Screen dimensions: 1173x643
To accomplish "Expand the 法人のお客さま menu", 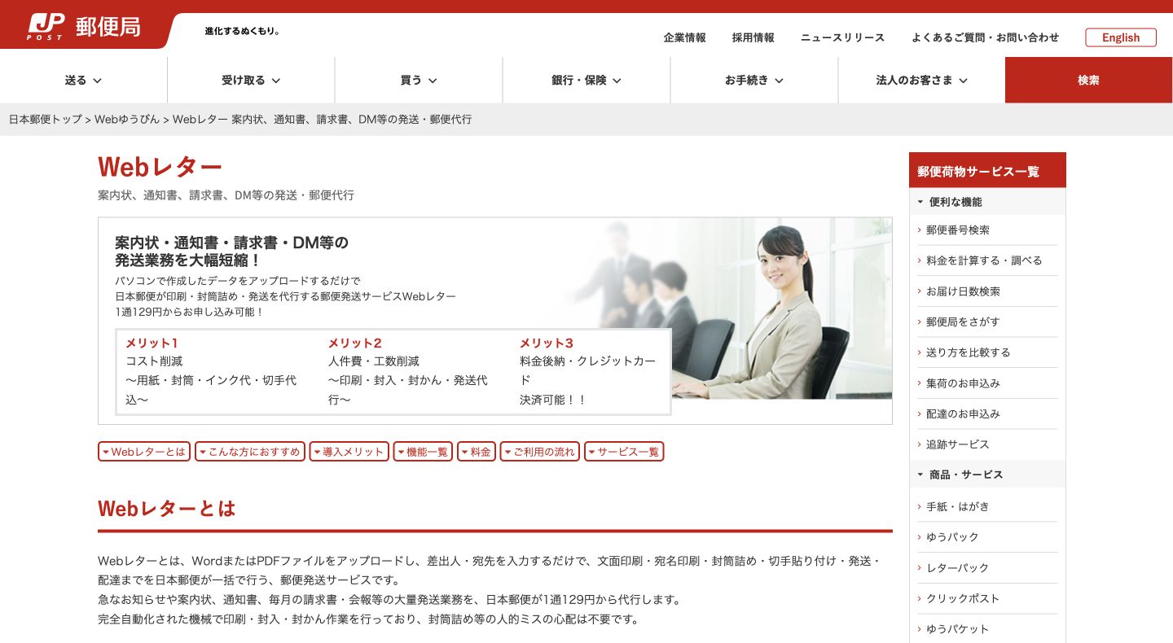I will [x=921, y=80].
